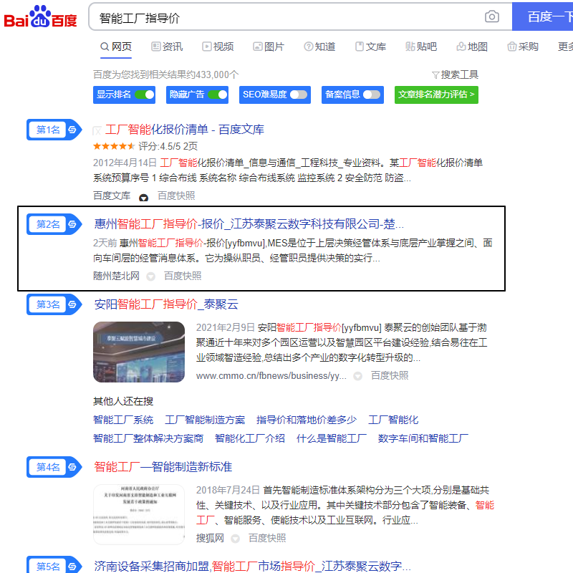Search related 指导价和落地价差多少
Image resolution: width=573 pixels, height=573 pixels.
tap(307, 420)
